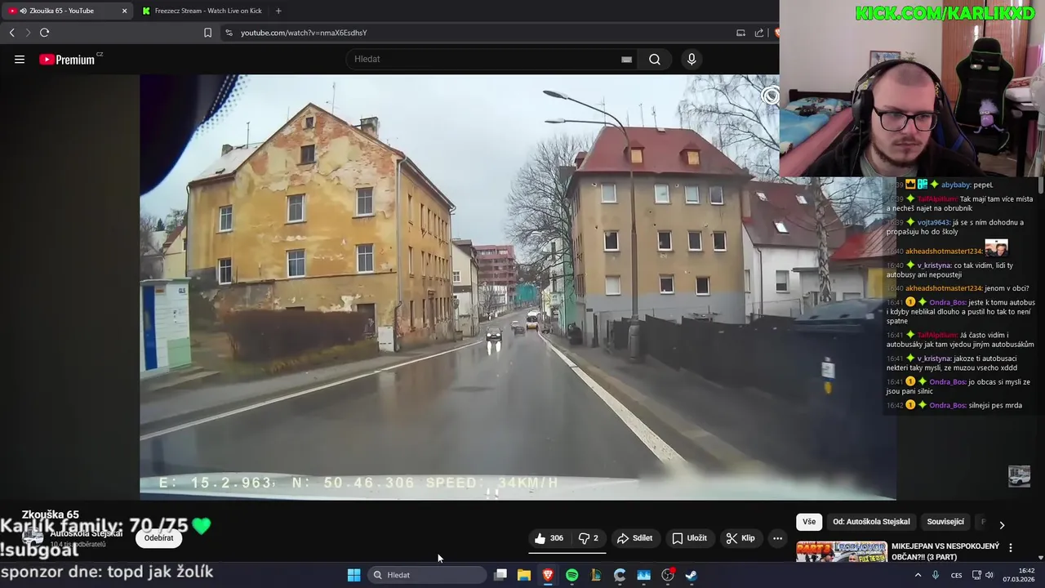
Task: Like the video (306 likes)
Action: (549, 538)
